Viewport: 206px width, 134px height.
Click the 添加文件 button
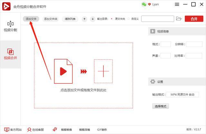[x=31, y=19]
